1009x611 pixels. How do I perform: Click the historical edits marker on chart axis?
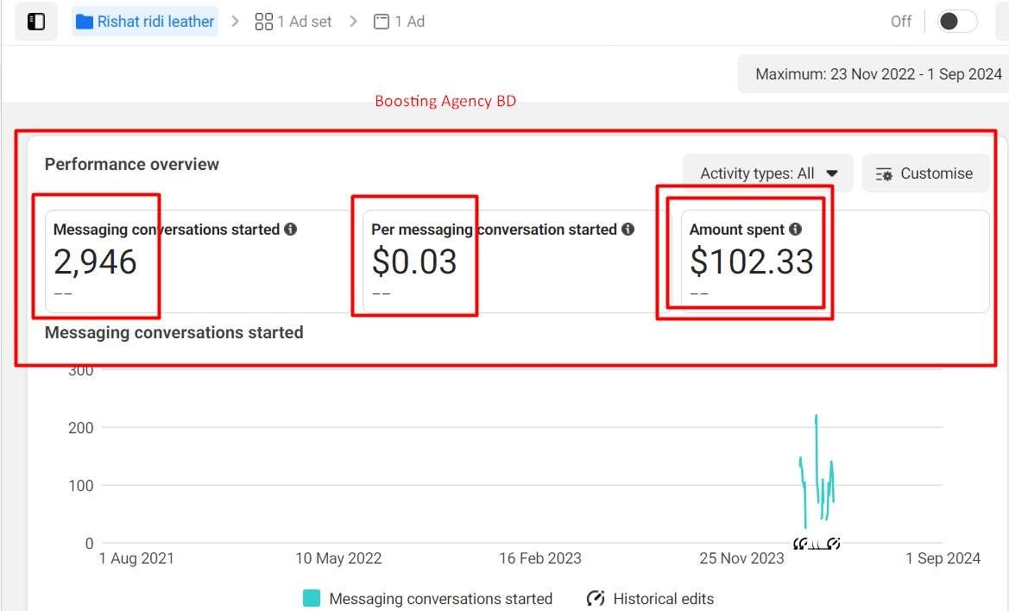coord(817,544)
